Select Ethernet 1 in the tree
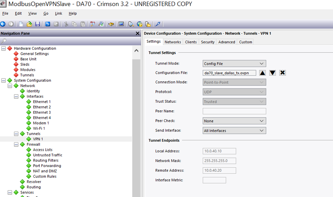This screenshot has width=333, height=197. [x=42, y=102]
